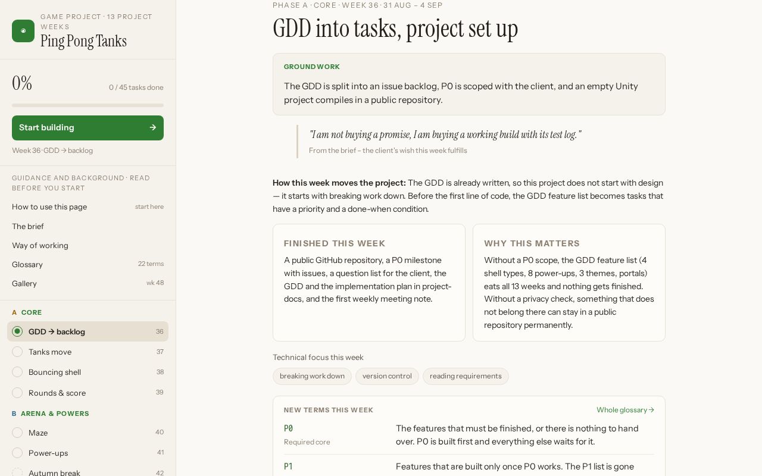The width and height of the screenshot is (762, 476).
Task: Open Power-ups week 41 item
Action: point(88,453)
